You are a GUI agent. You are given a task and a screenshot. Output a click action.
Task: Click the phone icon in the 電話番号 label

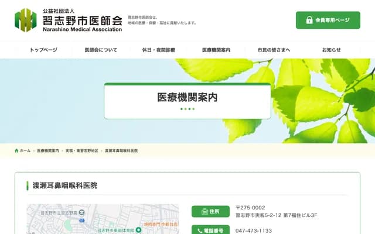[x=199, y=231]
